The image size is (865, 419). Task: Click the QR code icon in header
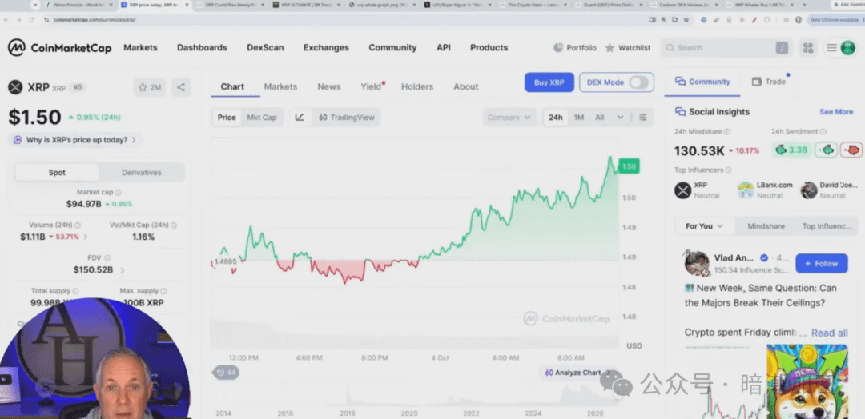point(808,48)
